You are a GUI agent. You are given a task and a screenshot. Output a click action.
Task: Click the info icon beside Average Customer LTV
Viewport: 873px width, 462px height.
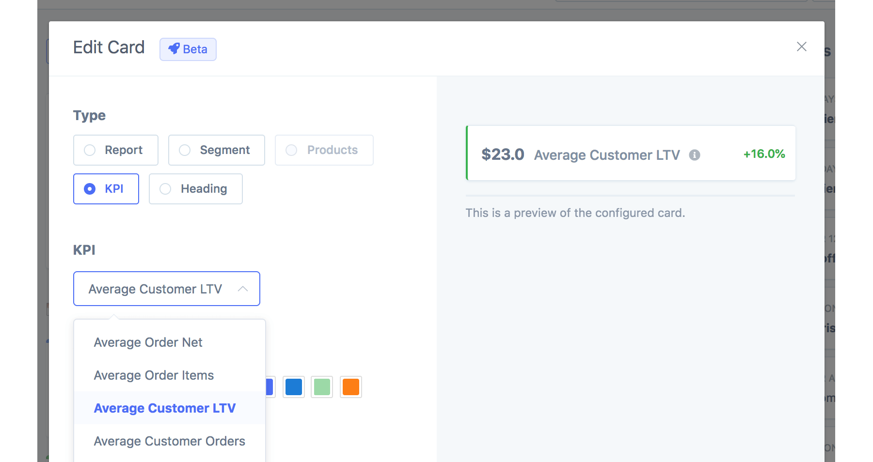(x=694, y=155)
